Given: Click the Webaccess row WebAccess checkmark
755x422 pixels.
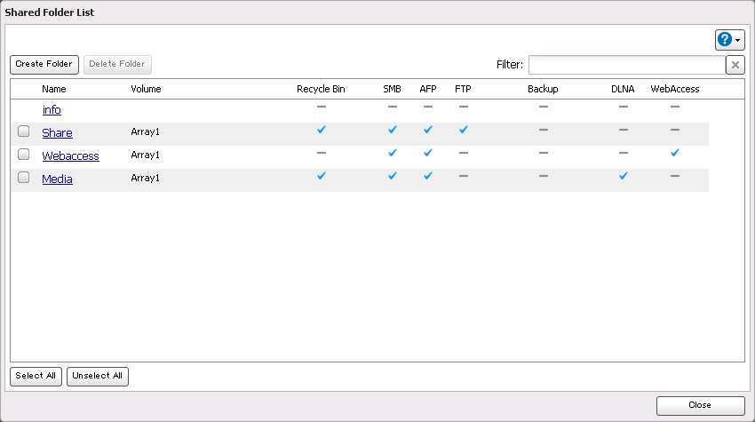Looking at the screenshot, I should click(x=675, y=153).
